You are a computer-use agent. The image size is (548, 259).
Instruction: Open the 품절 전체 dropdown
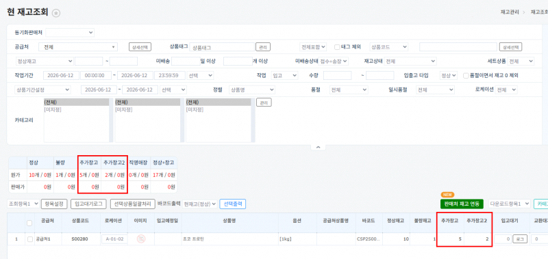(x=349, y=90)
